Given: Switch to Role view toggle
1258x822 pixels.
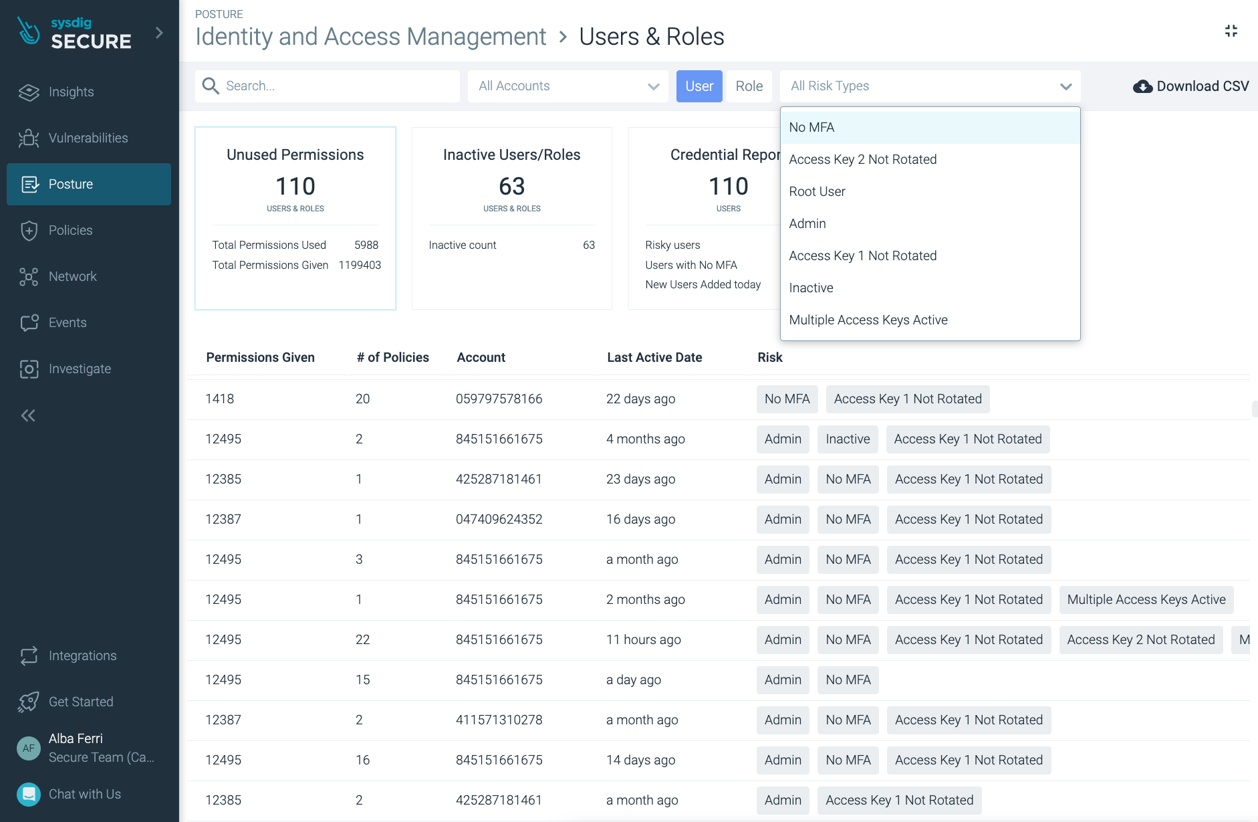Looking at the screenshot, I should point(749,86).
